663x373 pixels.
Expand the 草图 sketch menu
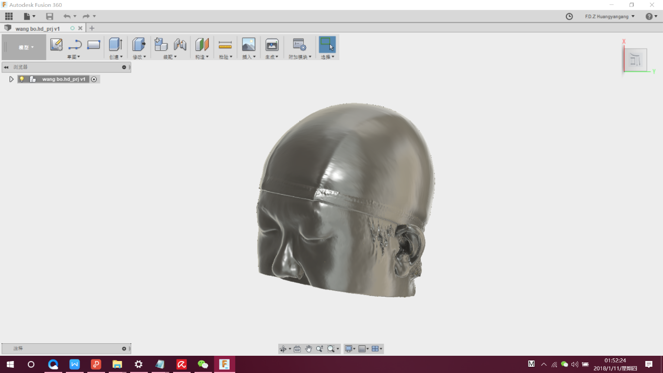point(74,56)
